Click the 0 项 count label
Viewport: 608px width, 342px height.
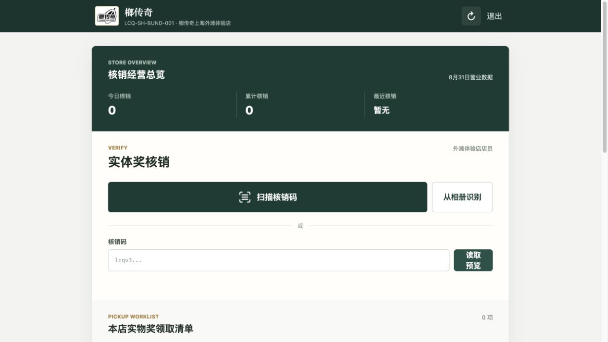click(487, 318)
